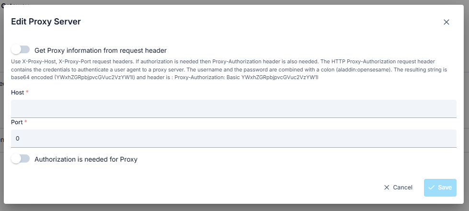The image size is (469, 211).
Task: Close the Edit Proxy Server dialog
Action: (446, 22)
